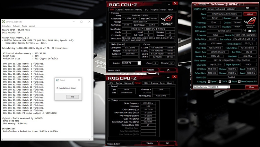Click the GPUPI scrollbar up arrow
The height and width of the screenshot is (147, 260).
[92, 30]
